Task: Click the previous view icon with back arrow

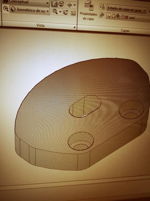Action: click(x=6, y=9)
